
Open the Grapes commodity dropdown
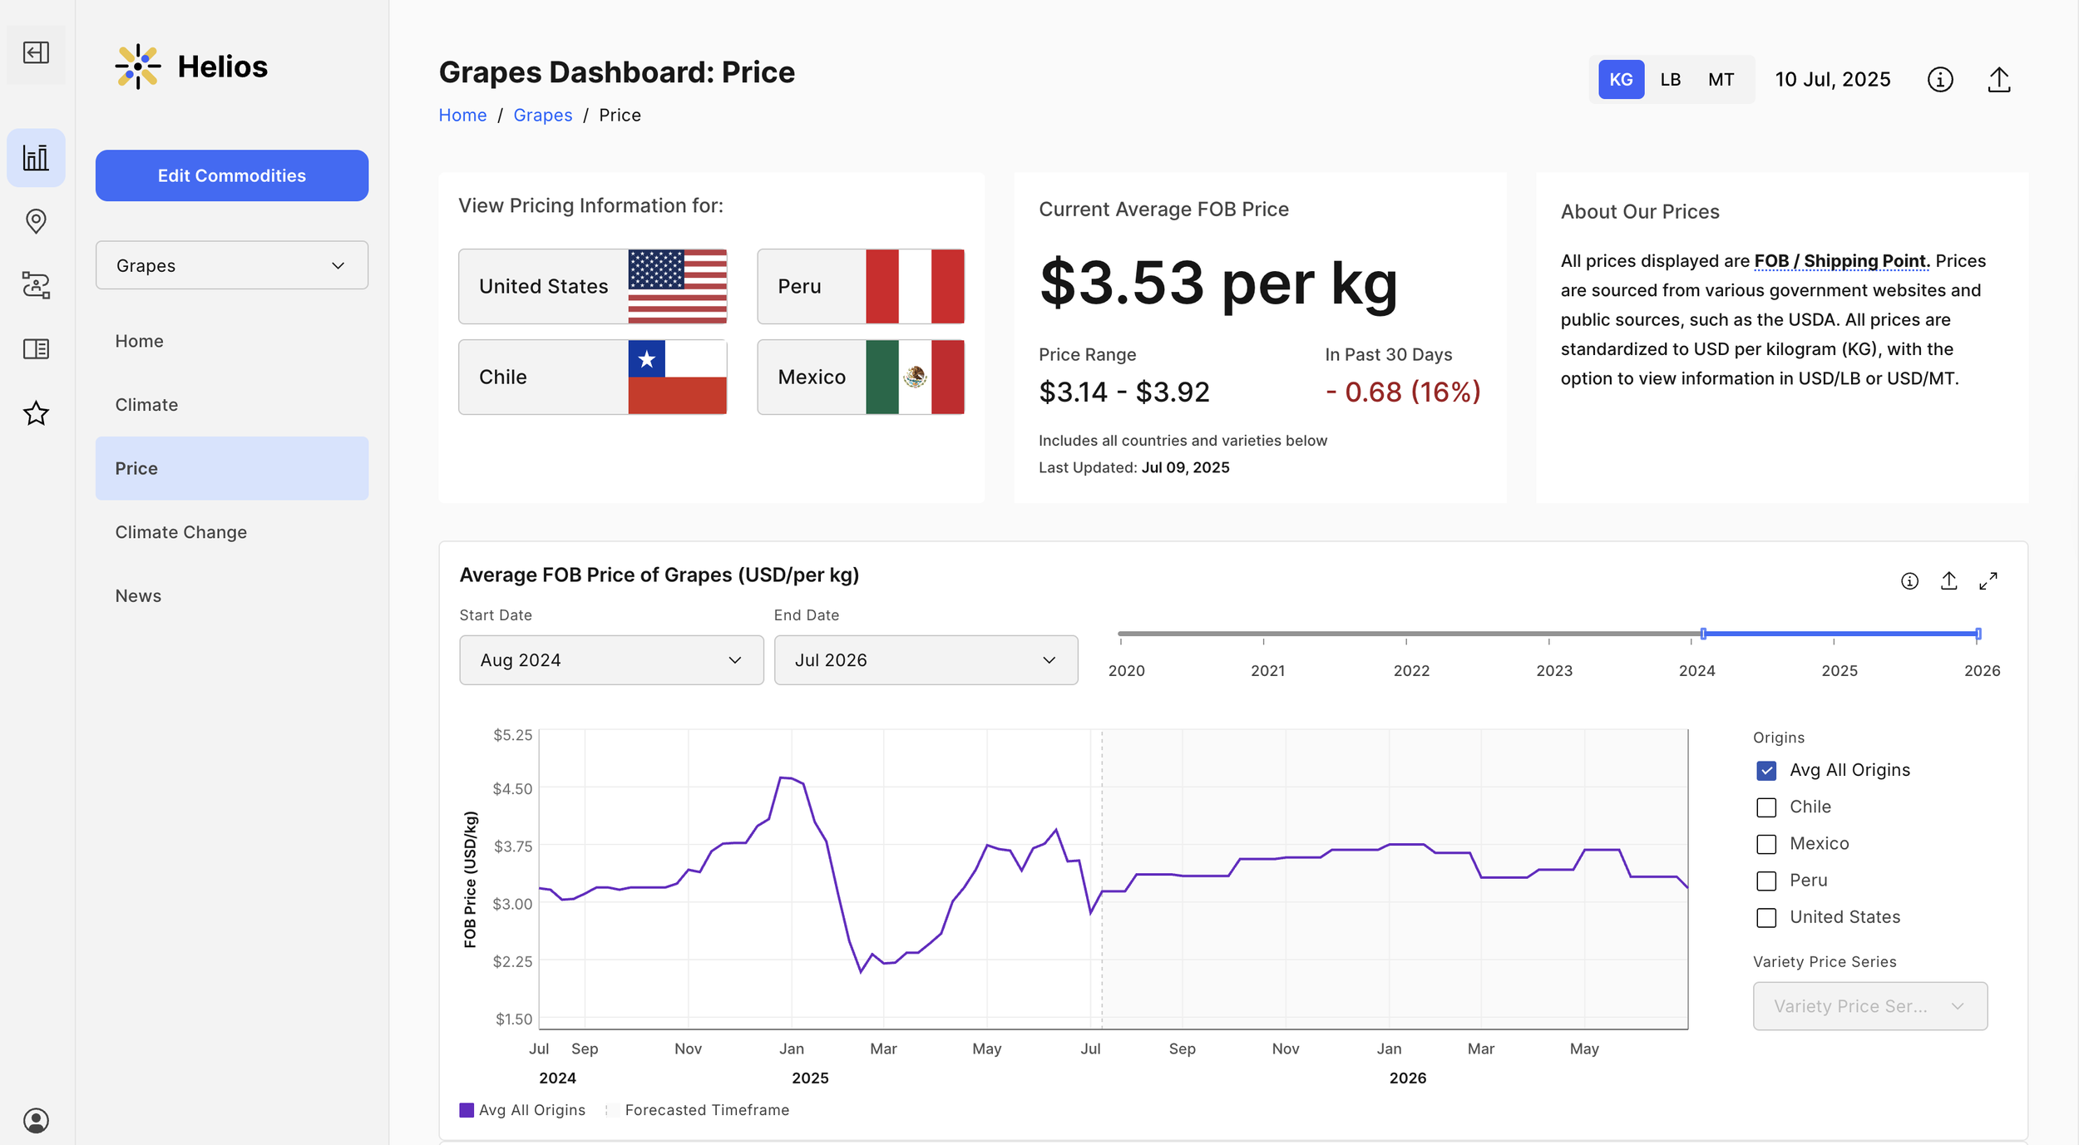tap(231, 265)
